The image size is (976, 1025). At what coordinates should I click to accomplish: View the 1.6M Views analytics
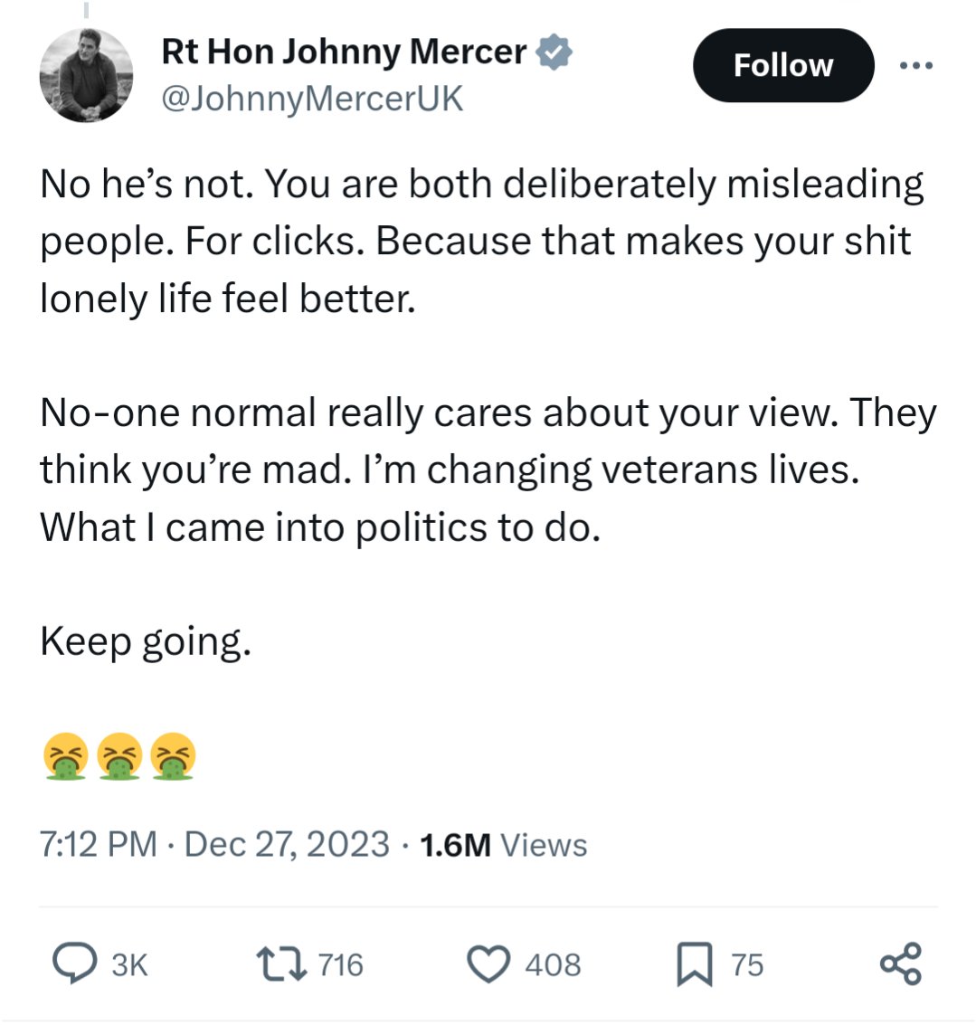click(504, 844)
